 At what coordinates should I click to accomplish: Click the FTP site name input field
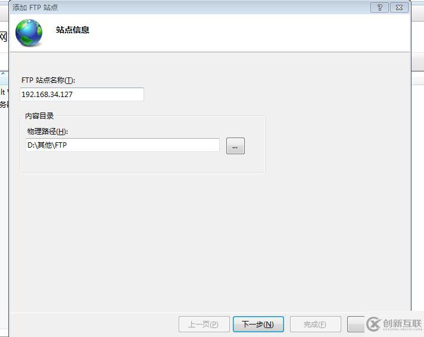click(x=82, y=95)
